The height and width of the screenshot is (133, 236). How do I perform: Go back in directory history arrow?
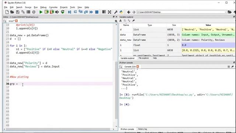point(129,12)
